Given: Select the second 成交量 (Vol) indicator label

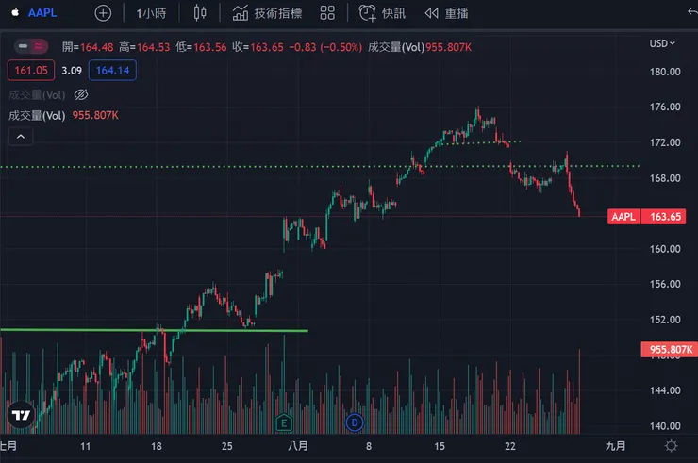Looking at the screenshot, I should 36,115.
